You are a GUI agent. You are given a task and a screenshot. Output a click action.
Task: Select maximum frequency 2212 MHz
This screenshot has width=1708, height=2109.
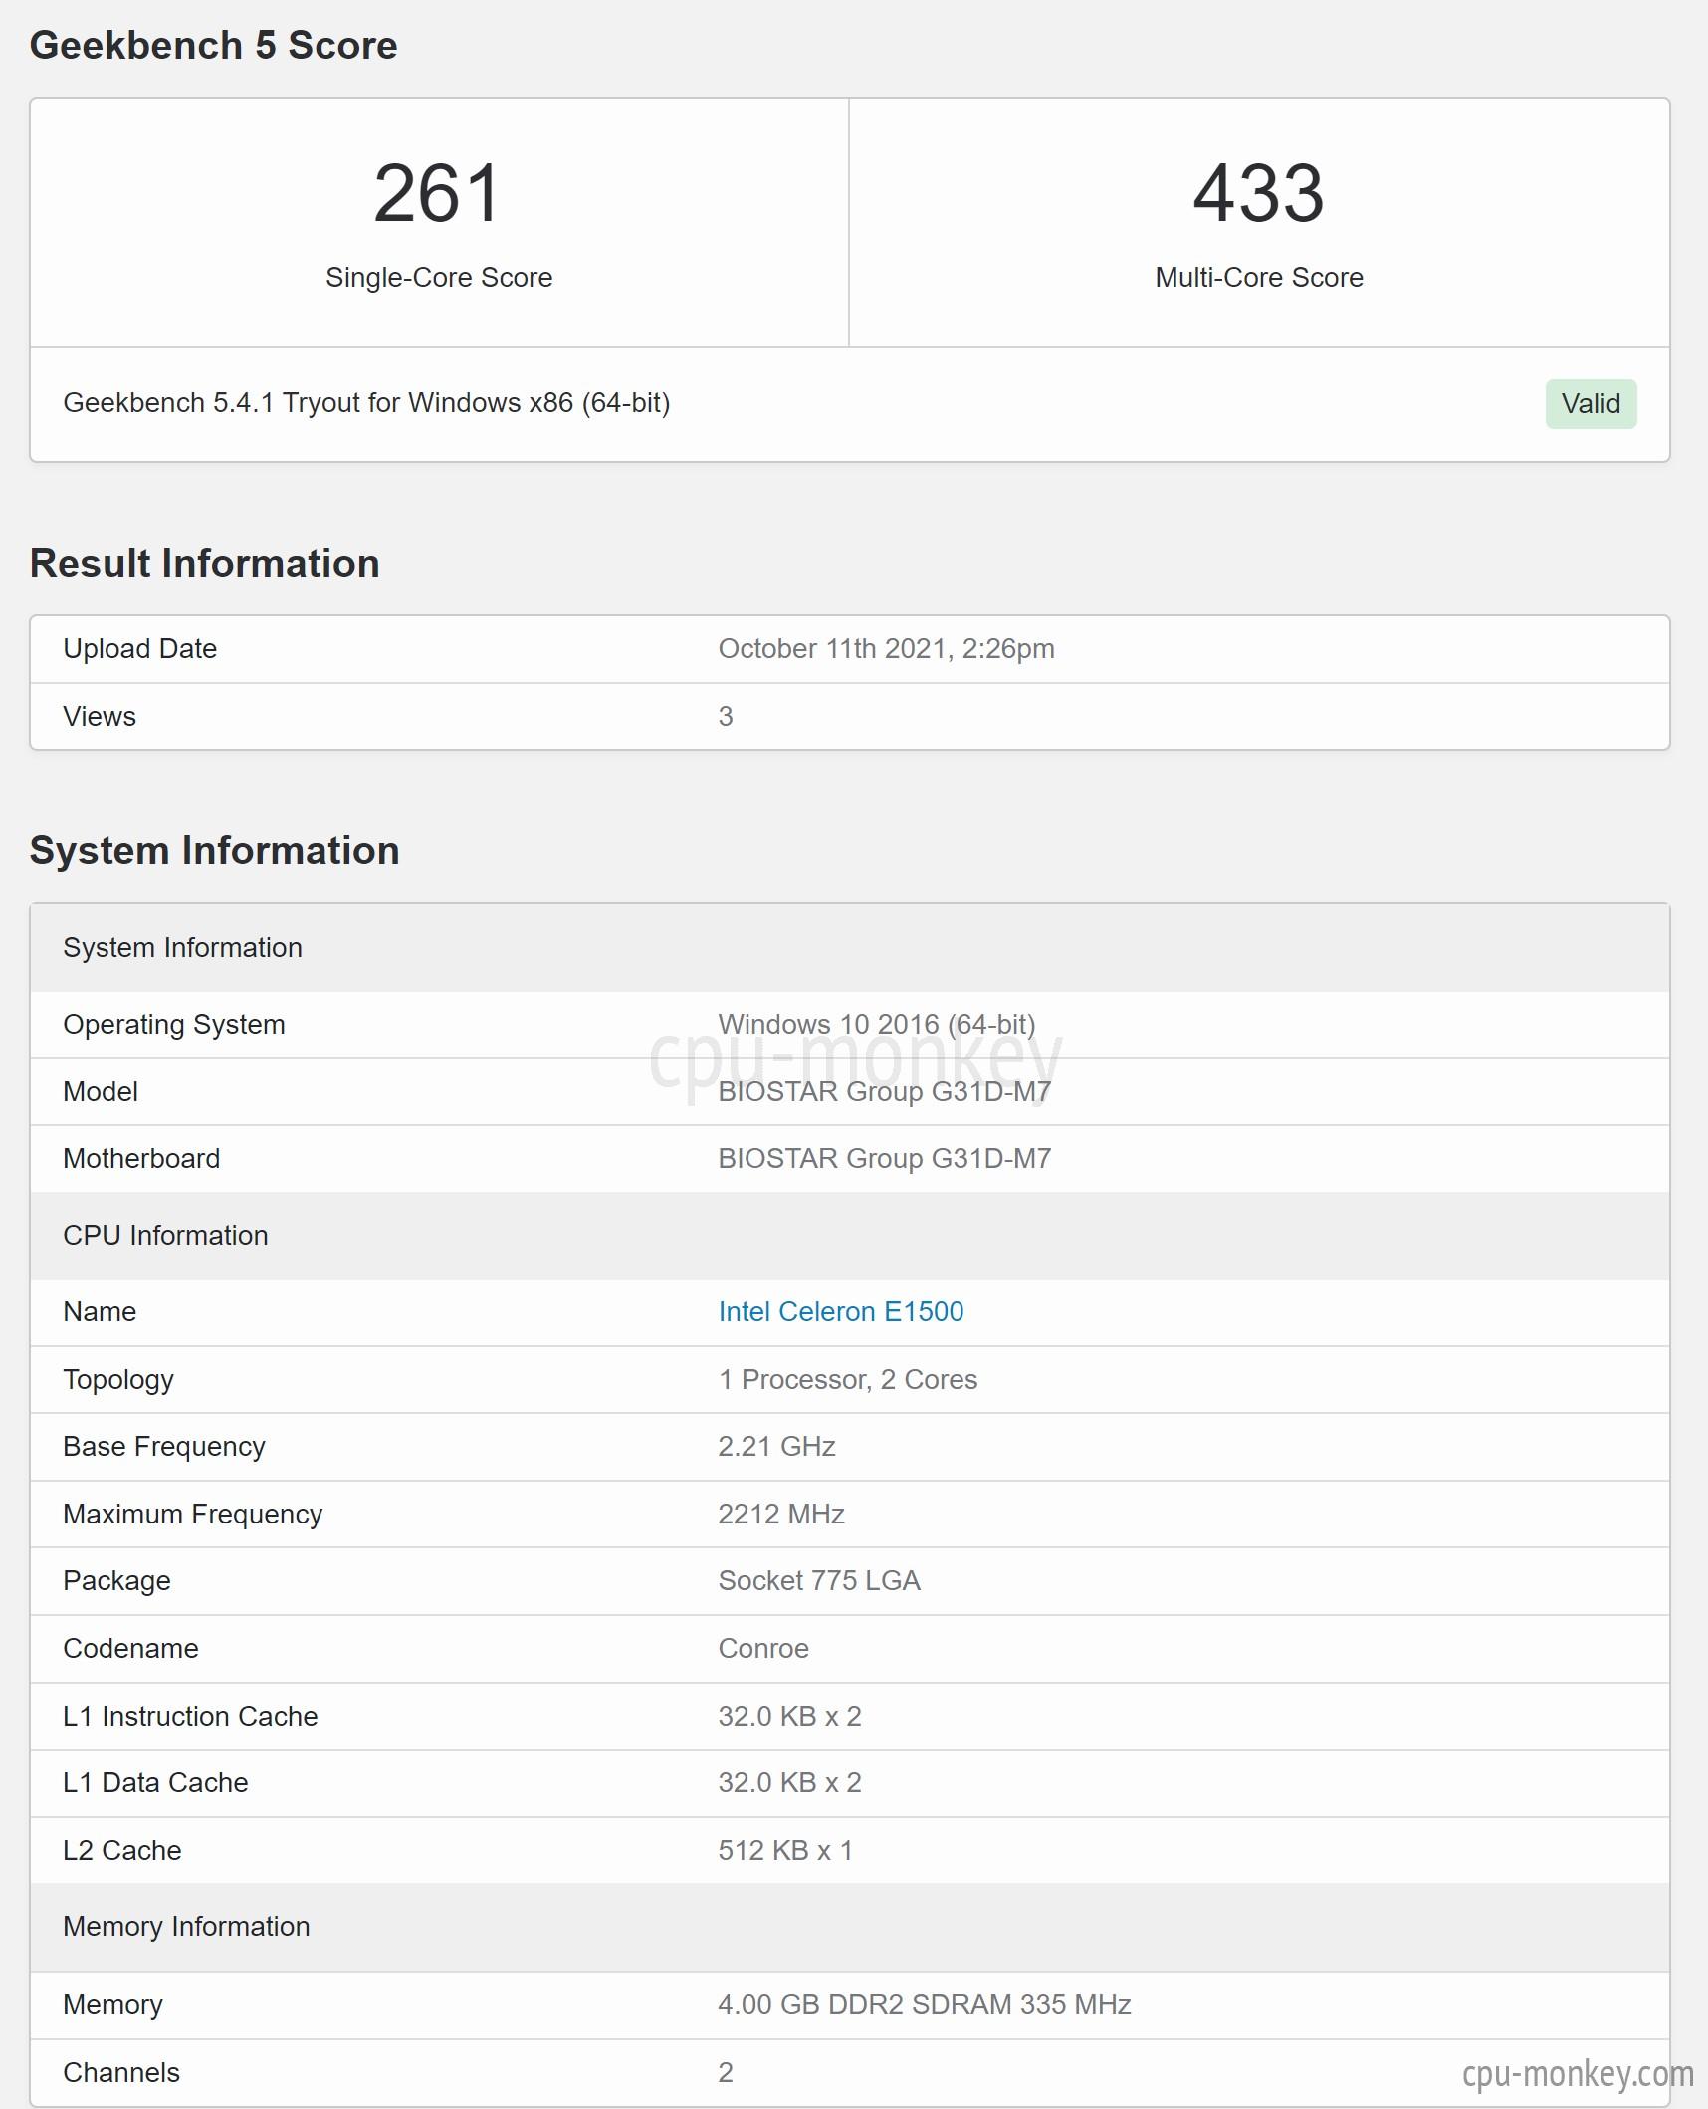click(x=781, y=1514)
